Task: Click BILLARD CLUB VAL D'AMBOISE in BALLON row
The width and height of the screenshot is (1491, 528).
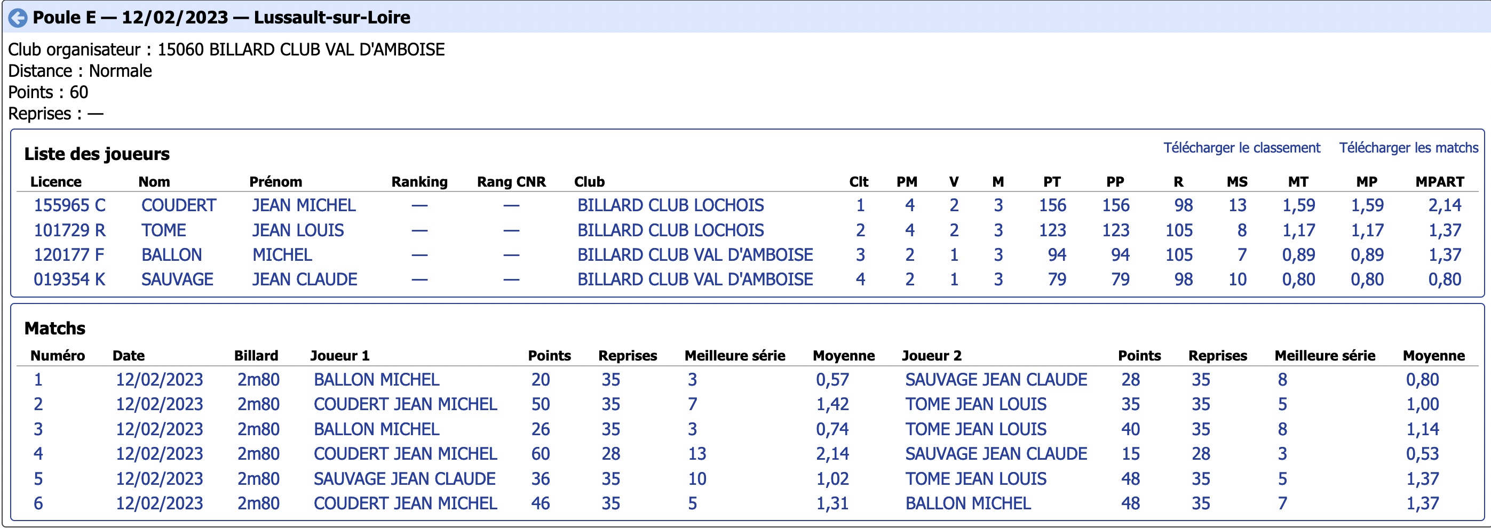Action: coord(695,255)
